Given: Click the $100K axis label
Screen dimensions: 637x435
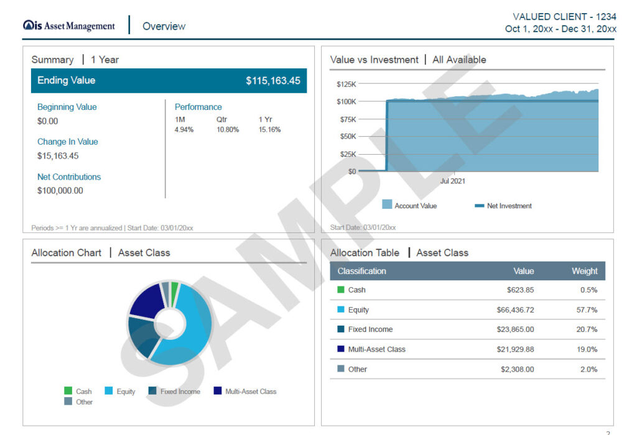Looking at the screenshot, I should [x=346, y=101].
